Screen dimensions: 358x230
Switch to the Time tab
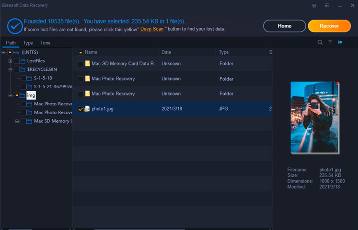tap(45, 43)
